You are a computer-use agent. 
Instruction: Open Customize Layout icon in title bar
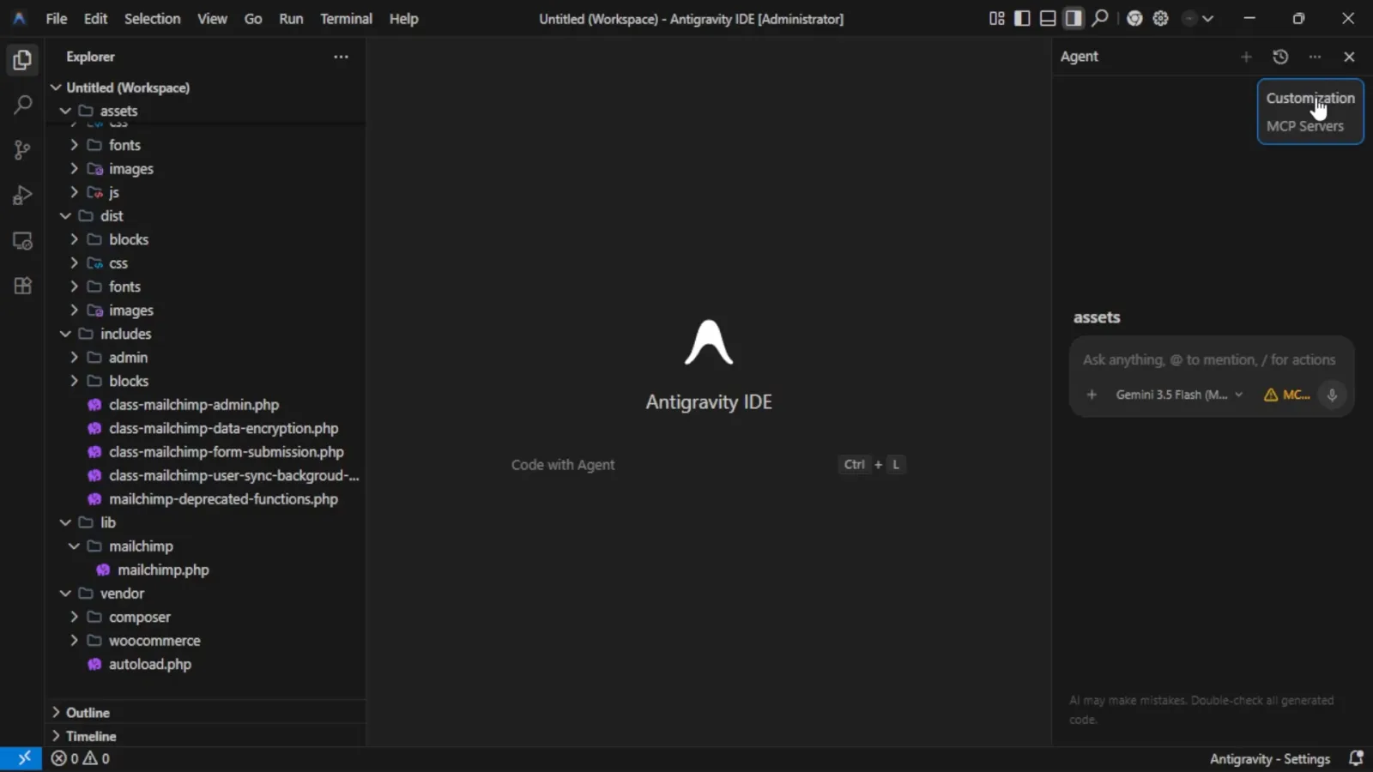click(x=996, y=18)
